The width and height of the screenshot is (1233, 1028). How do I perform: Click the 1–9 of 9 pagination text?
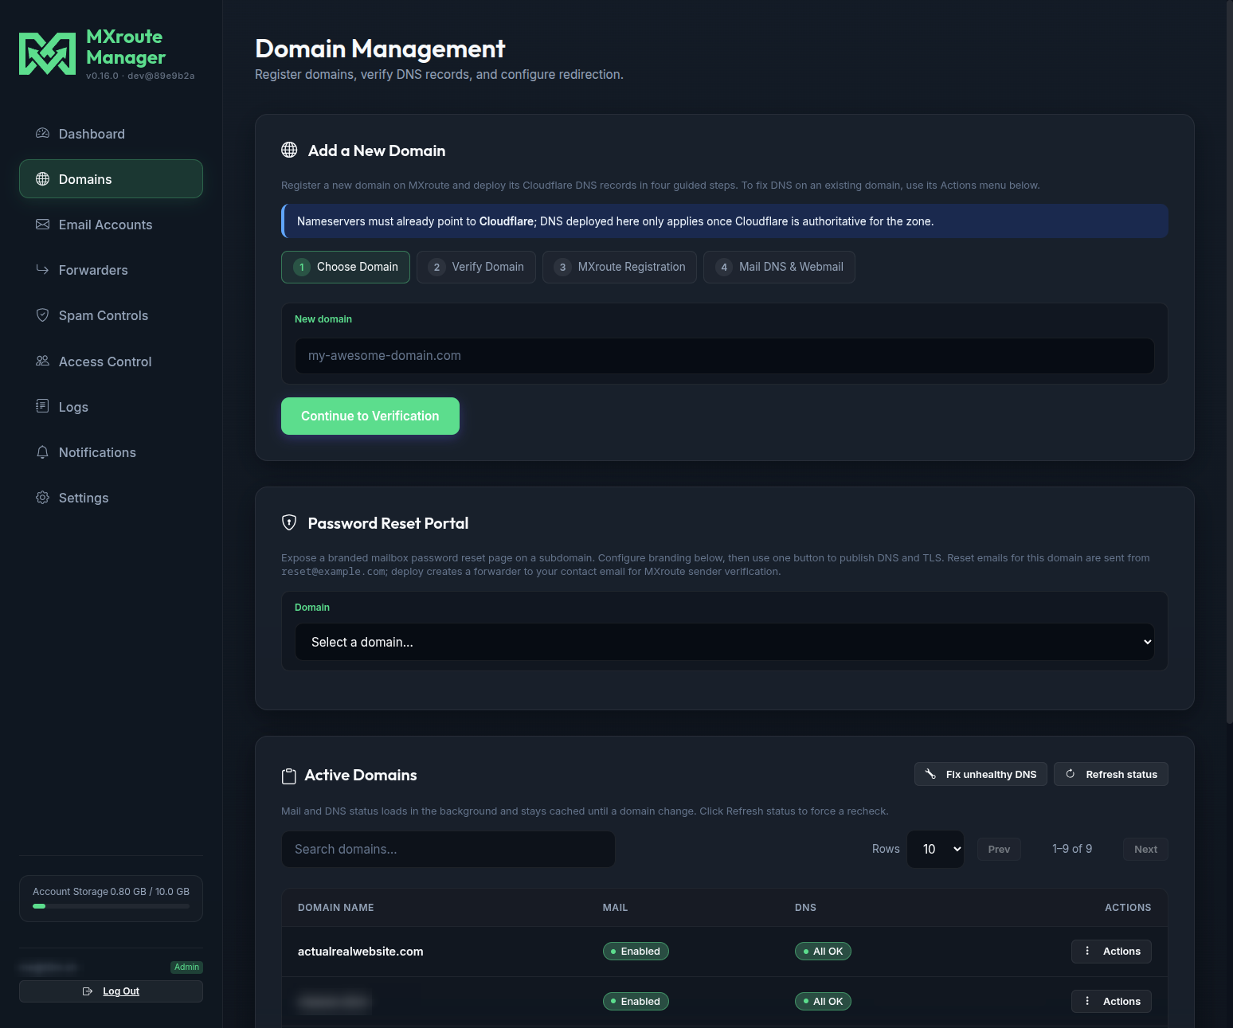(x=1072, y=849)
